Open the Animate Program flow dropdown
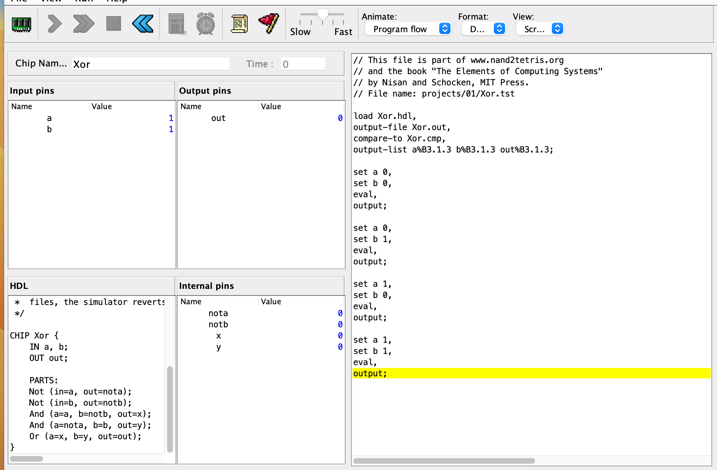 click(408, 29)
